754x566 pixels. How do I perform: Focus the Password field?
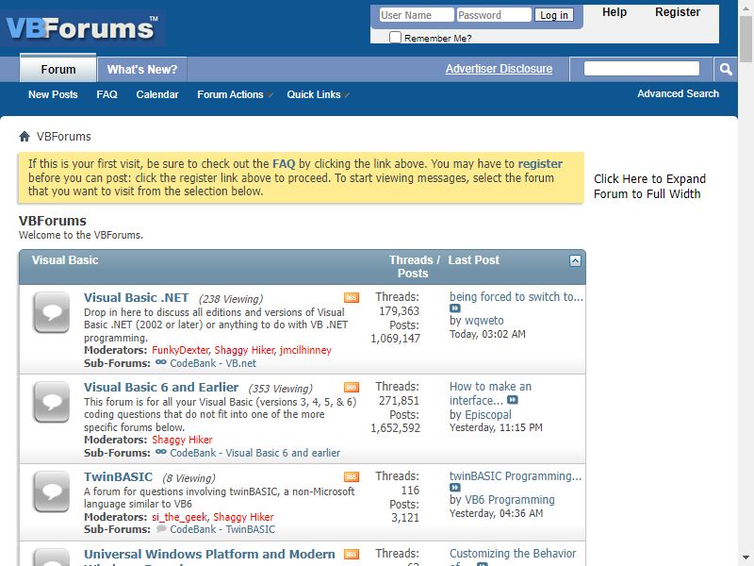(494, 15)
